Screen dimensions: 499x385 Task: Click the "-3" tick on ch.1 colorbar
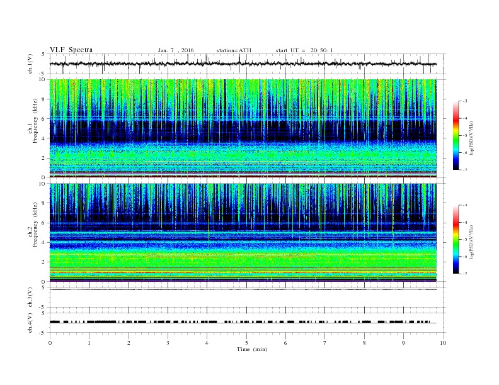[465, 101]
